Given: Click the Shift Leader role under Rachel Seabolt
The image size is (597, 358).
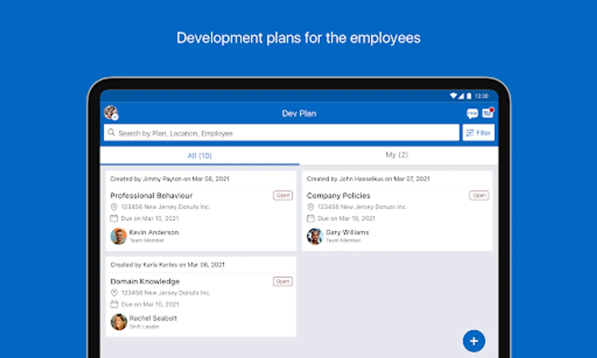Looking at the screenshot, I should (144, 327).
